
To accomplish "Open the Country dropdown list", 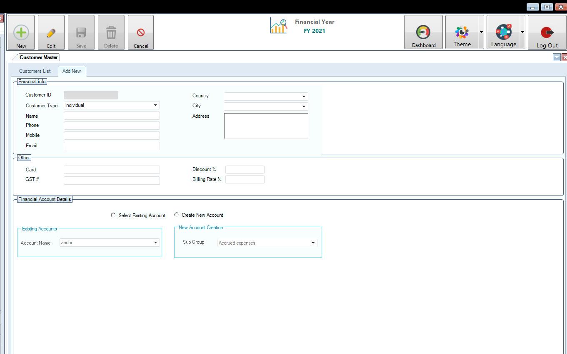I will [304, 97].
